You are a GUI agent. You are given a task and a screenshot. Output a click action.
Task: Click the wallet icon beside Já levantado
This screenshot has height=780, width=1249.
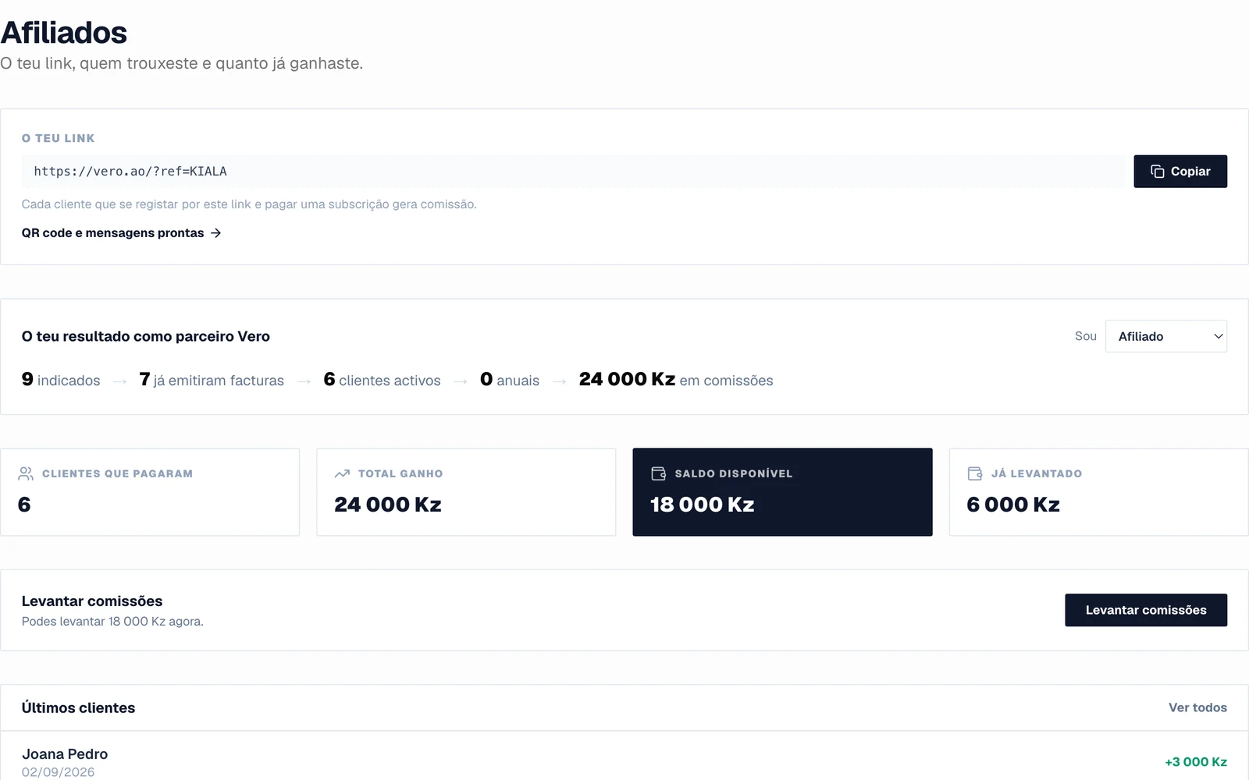pos(975,473)
